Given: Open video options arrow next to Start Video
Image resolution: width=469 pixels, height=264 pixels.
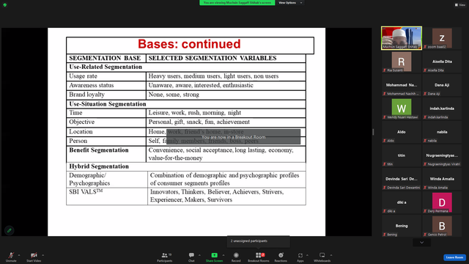Looking at the screenshot, I should point(43,255).
